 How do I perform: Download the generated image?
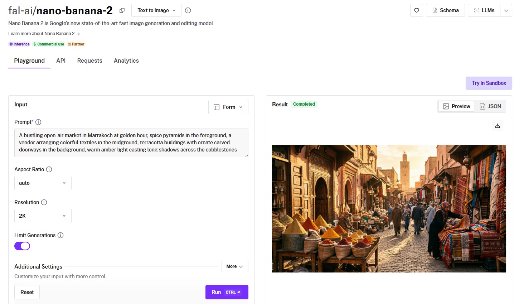(498, 126)
